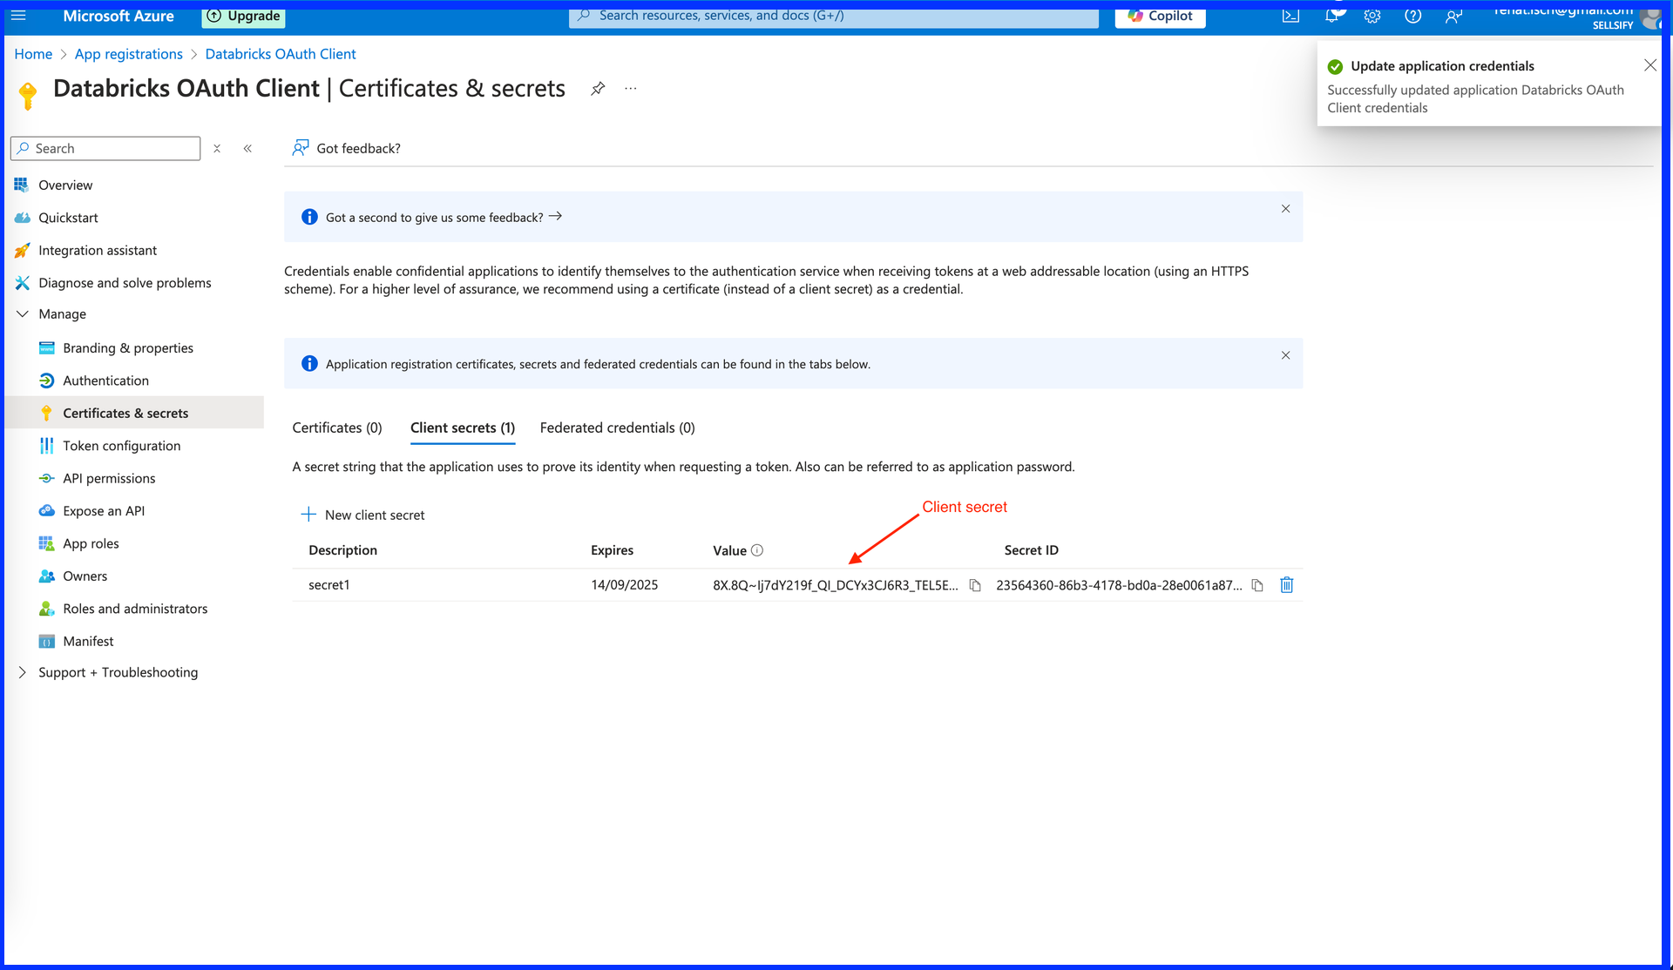Select the Secret ID text 23564360-...
This screenshot has width=1673, height=970.
(x=1119, y=585)
